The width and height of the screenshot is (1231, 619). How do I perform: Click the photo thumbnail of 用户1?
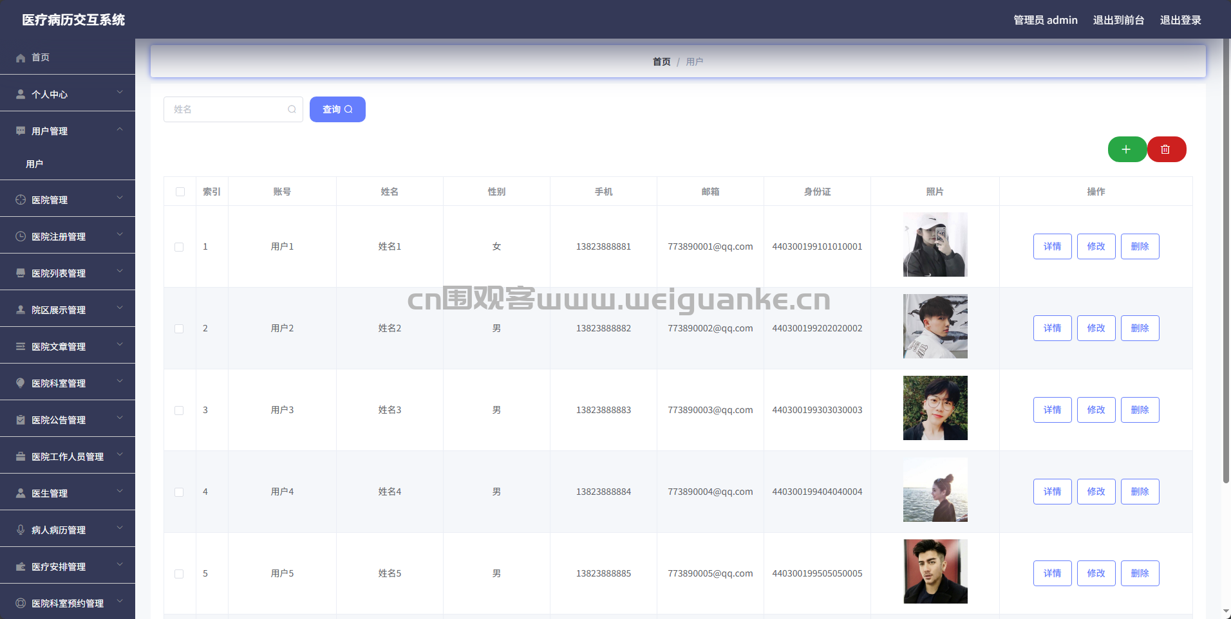935,245
